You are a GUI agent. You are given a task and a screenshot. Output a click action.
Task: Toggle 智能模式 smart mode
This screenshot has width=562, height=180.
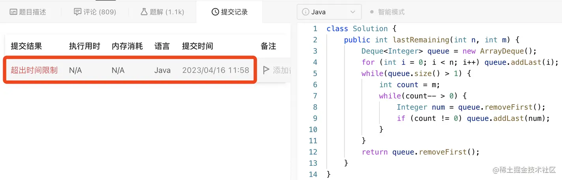387,12
